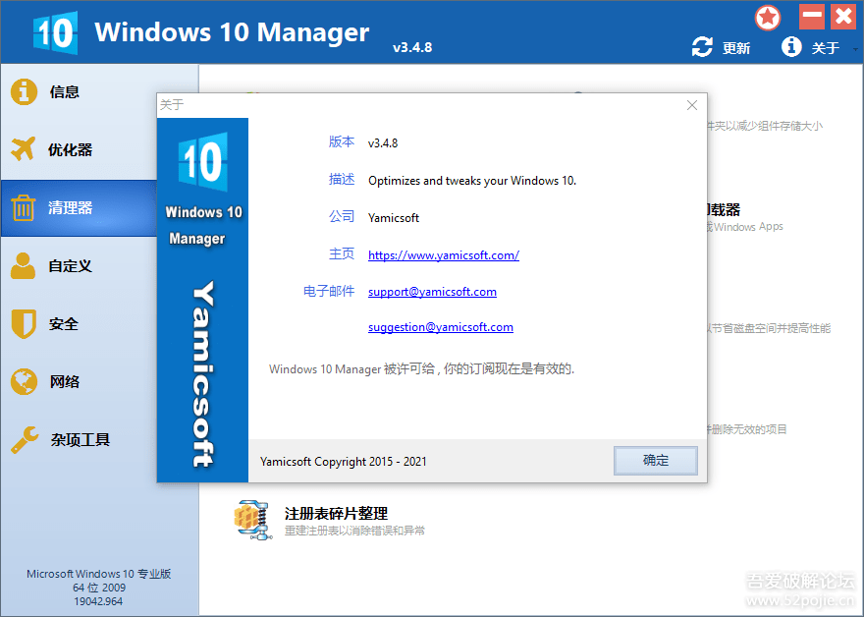864x617 pixels.
Task: Minimize the Windows 10 Manager window
Action: pos(812,17)
